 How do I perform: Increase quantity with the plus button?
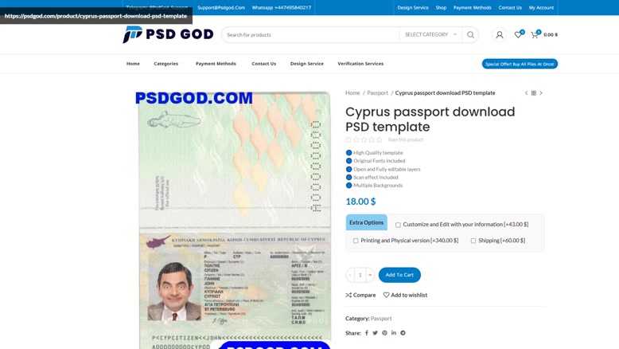(x=370, y=275)
